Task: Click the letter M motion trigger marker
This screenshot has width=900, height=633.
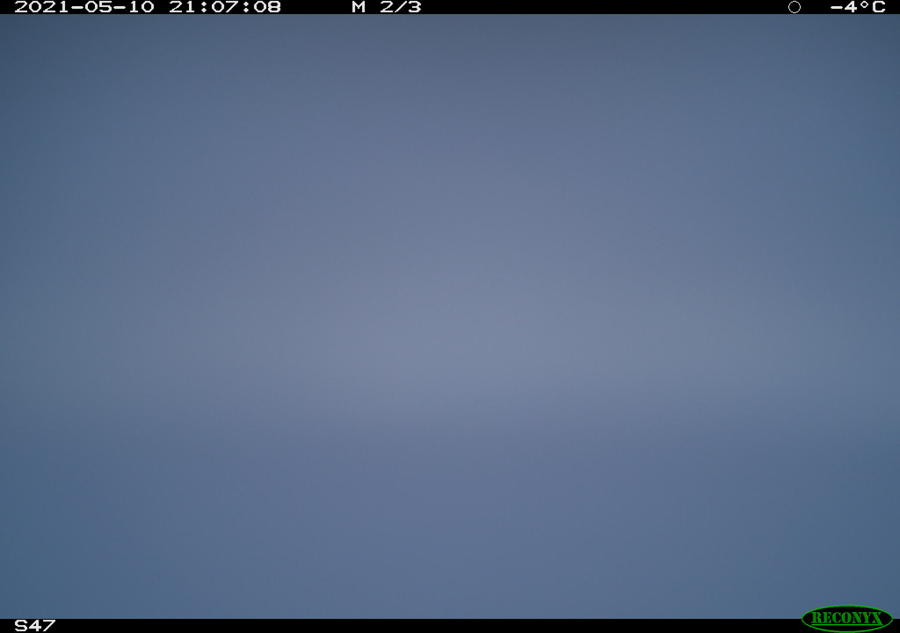Action: [x=359, y=7]
